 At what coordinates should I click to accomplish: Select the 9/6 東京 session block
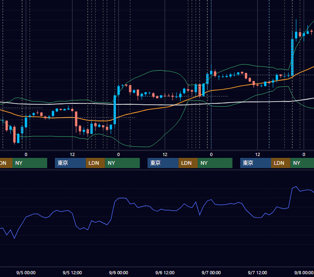[163, 163]
